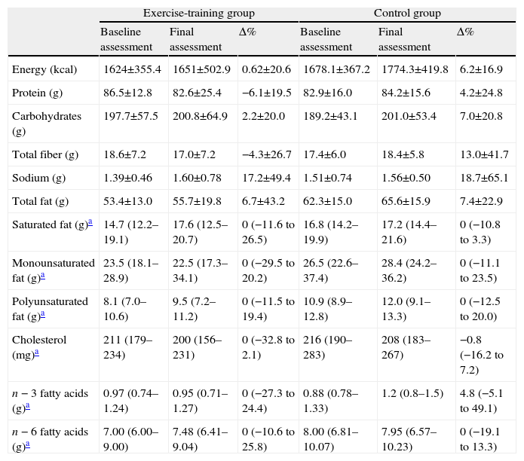
Task: Click the Energy (kcal) row label
Action: click(43, 70)
